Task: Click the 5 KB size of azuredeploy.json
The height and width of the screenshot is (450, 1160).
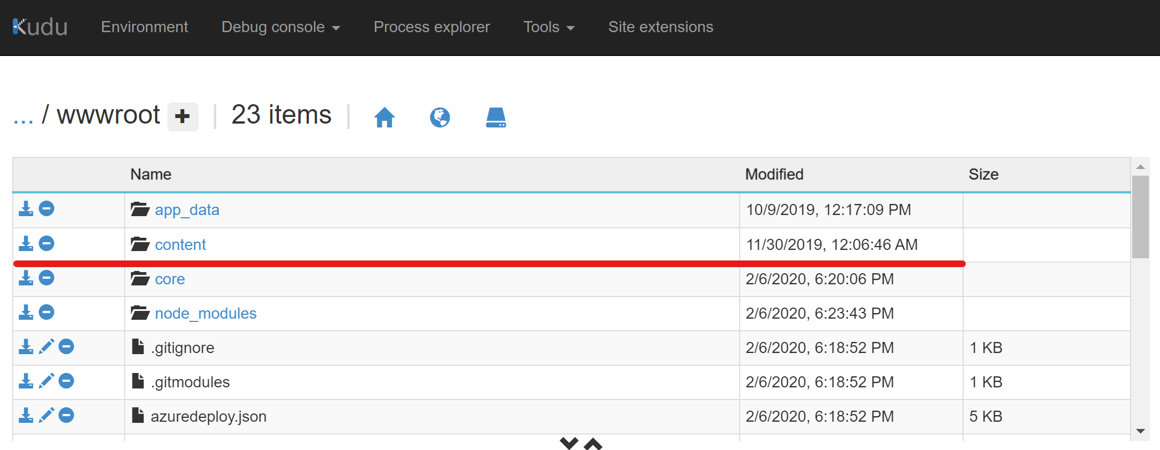Action: point(986,417)
